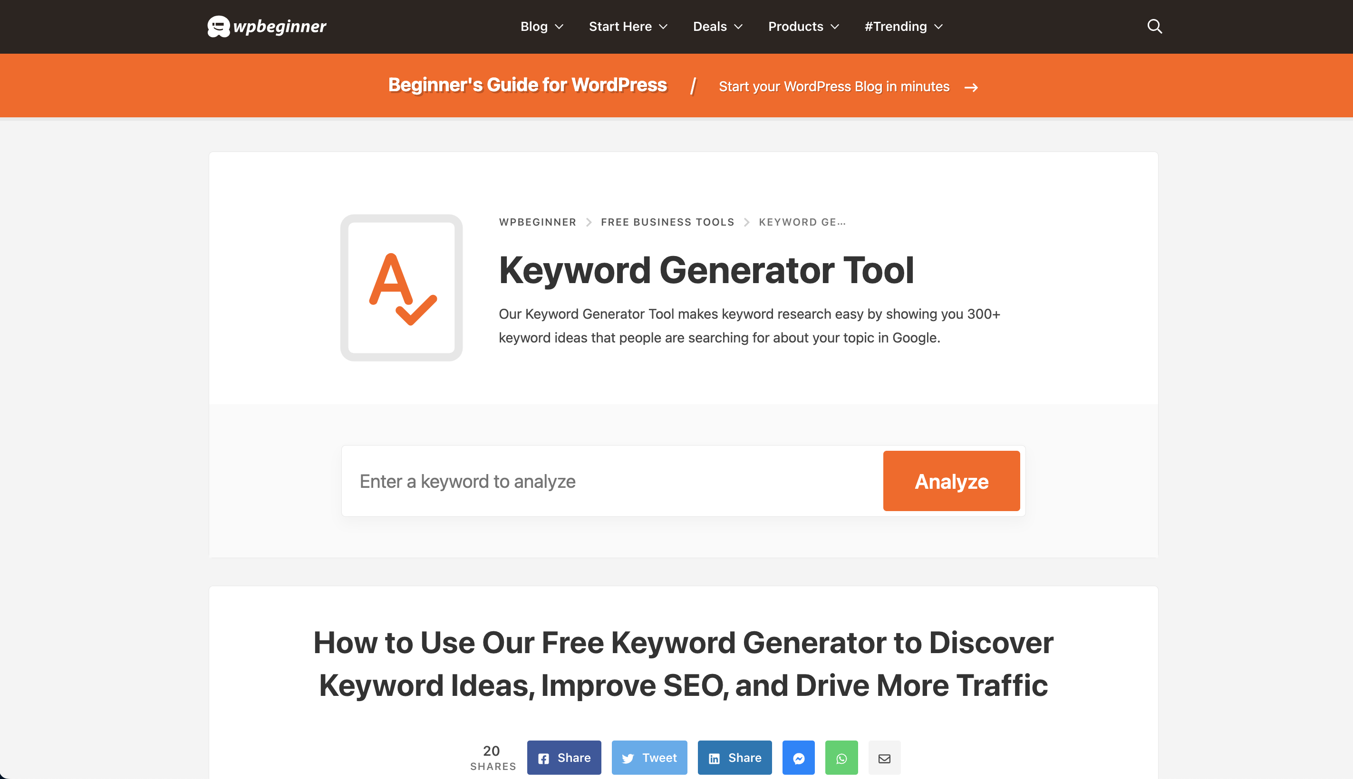Image resolution: width=1353 pixels, height=779 pixels.
Task: Click the Facebook Share icon
Action: point(564,757)
